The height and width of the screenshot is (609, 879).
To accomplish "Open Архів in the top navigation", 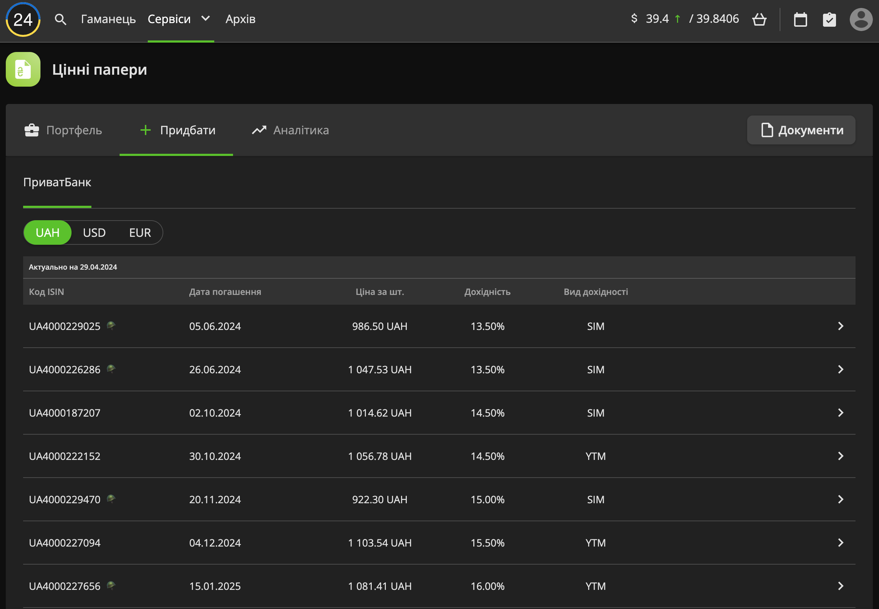I will (x=240, y=19).
